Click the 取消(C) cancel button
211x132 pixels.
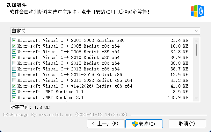click(x=187, y=123)
